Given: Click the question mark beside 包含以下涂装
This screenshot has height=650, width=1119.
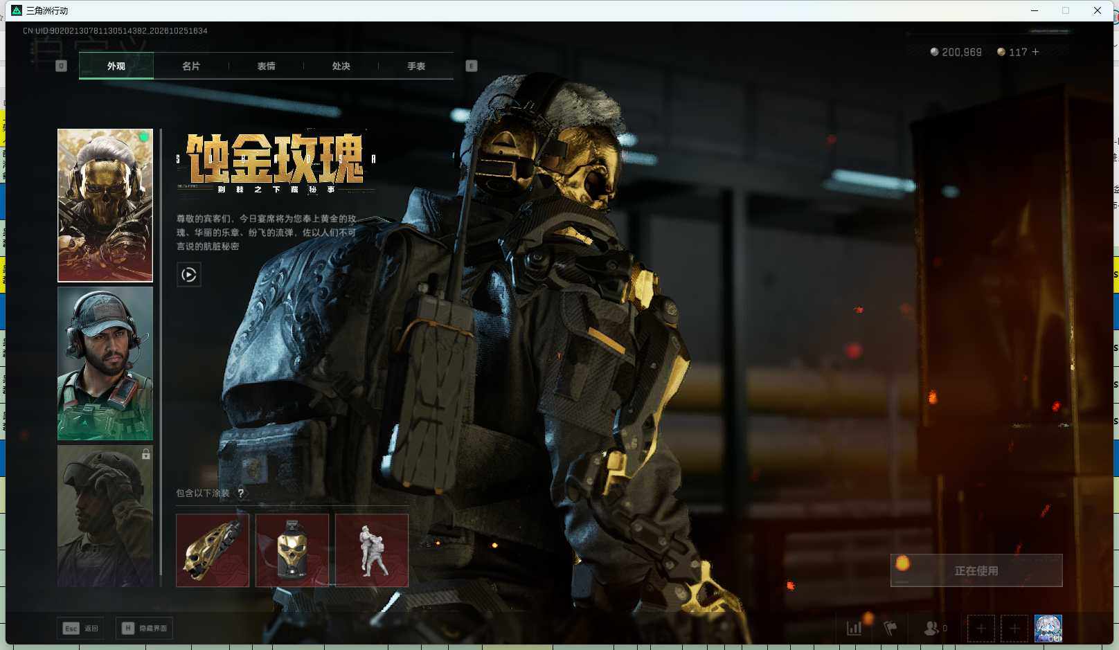Looking at the screenshot, I should click(241, 493).
